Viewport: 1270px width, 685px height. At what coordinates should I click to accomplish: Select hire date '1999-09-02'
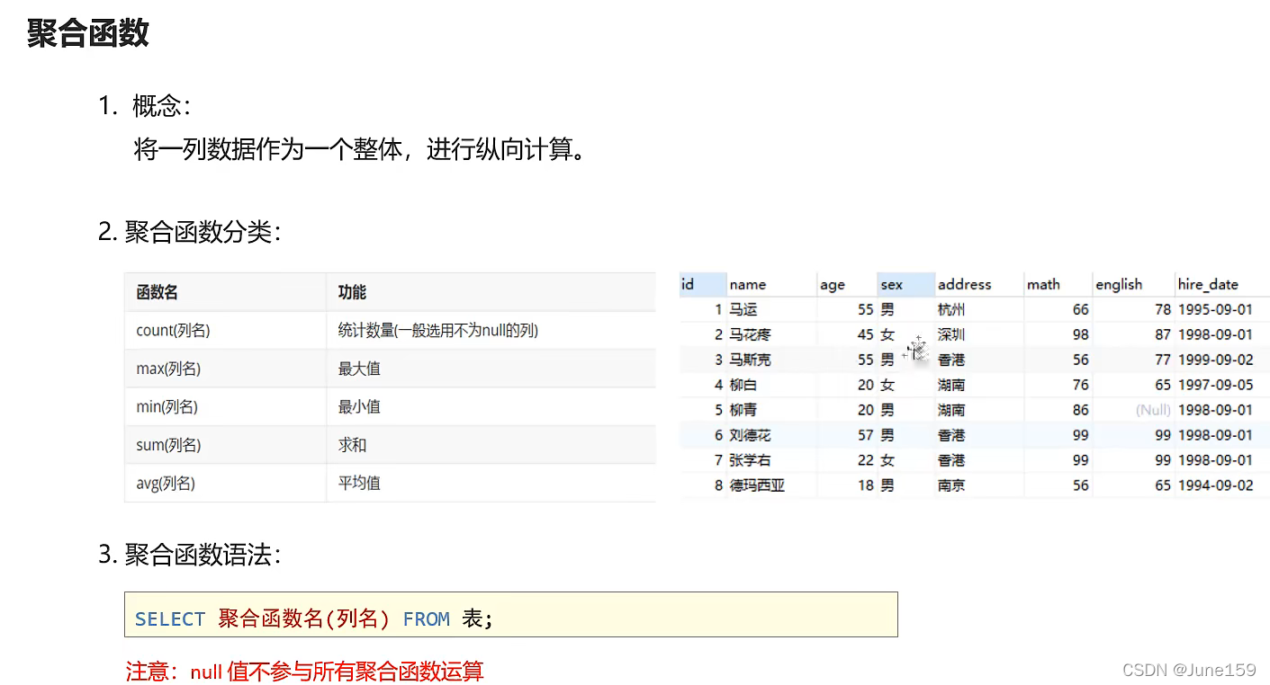1215,360
